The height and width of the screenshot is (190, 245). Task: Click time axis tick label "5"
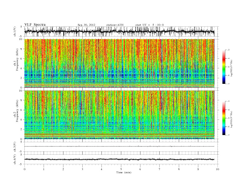(x=121, y=169)
